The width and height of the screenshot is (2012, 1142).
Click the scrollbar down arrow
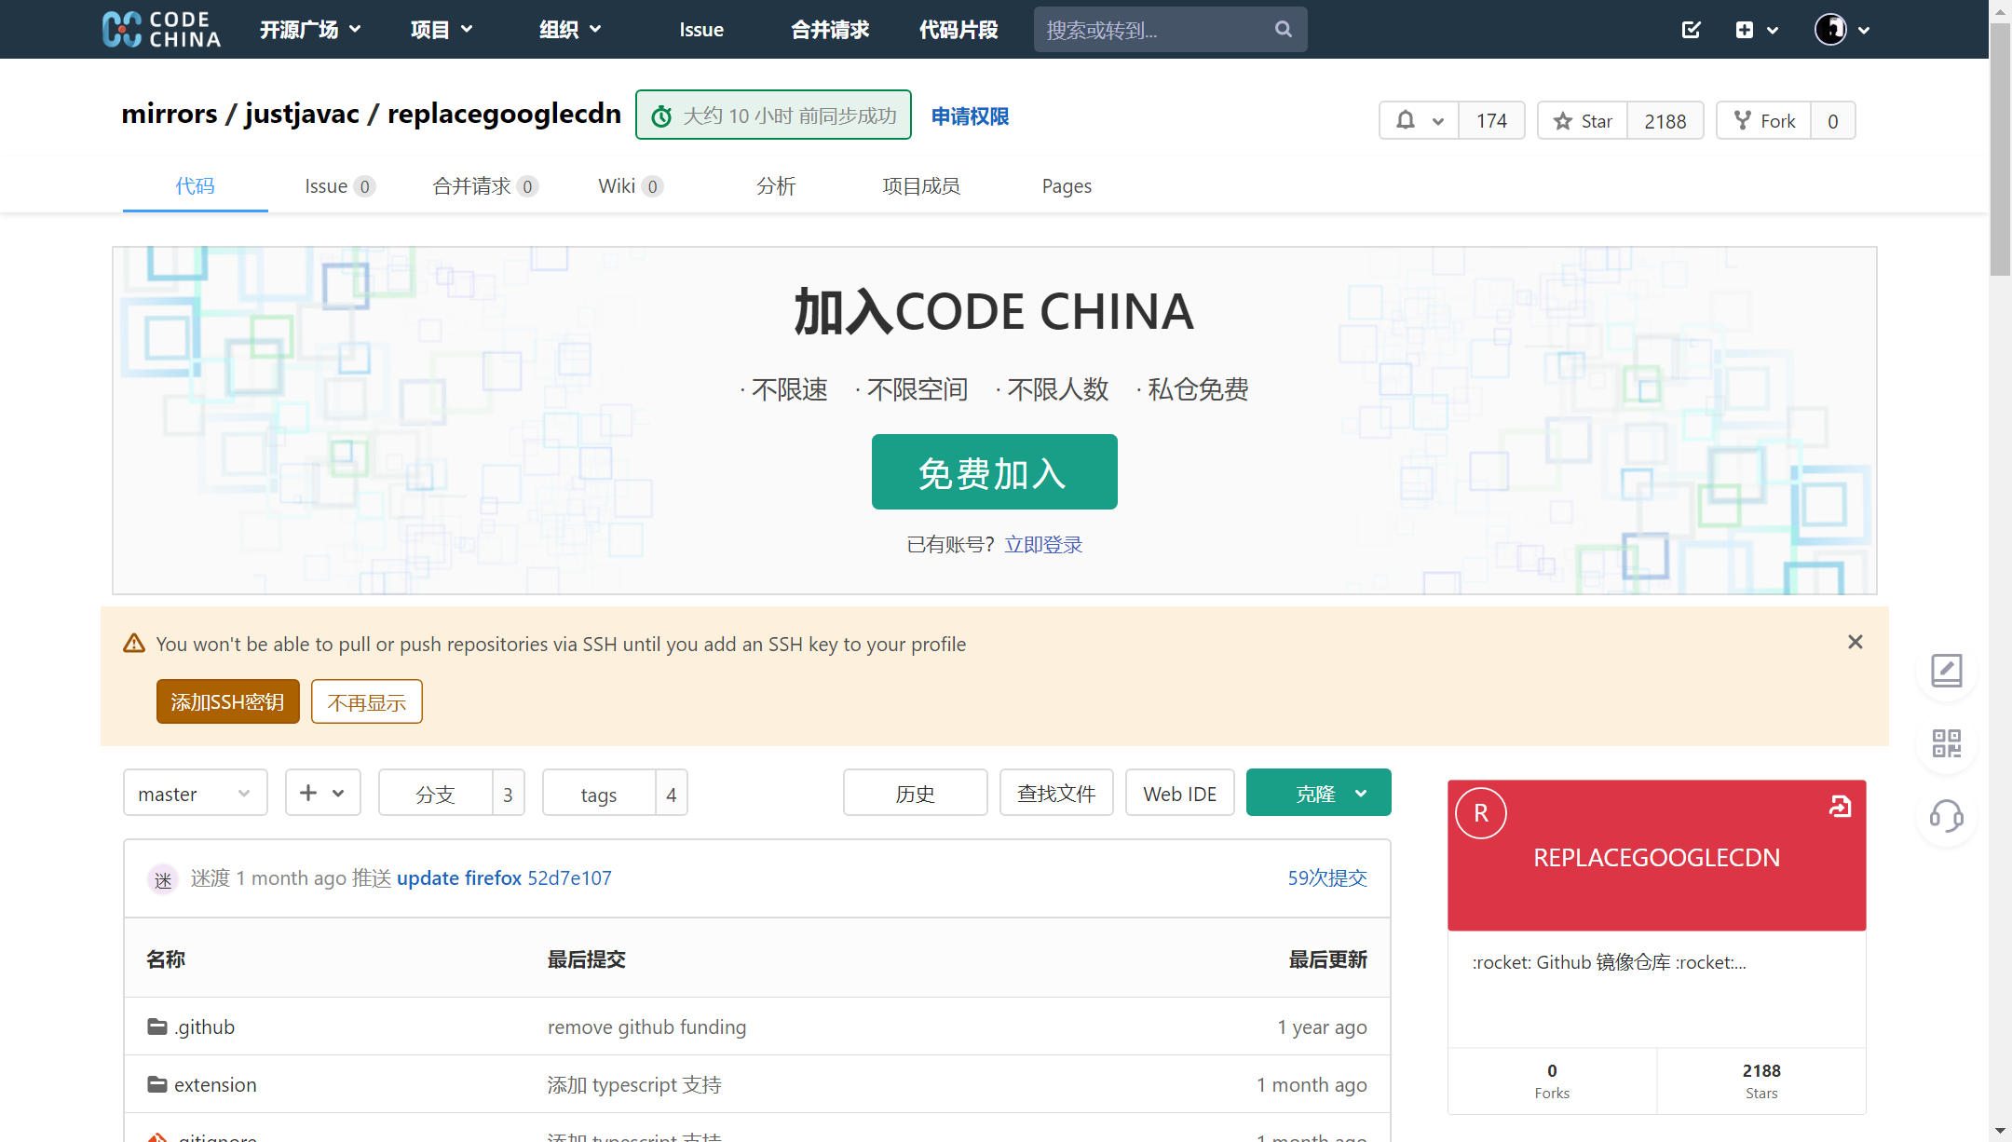pos(2000,1131)
